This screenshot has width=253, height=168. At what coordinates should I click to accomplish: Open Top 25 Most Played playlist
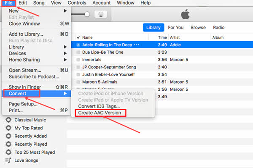coord(35,152)
